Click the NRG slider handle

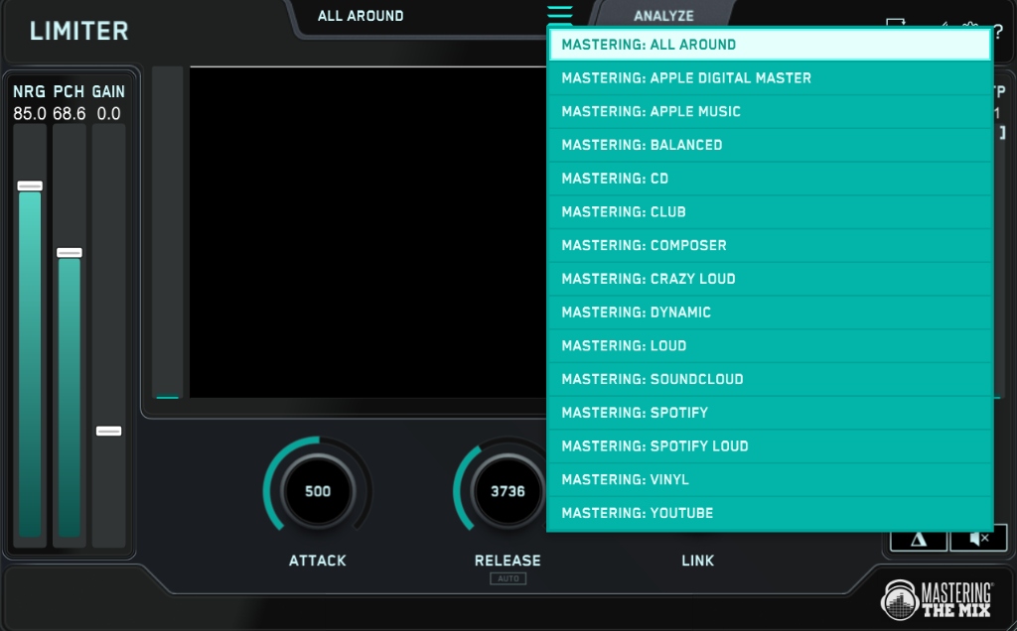coord(30,186)
